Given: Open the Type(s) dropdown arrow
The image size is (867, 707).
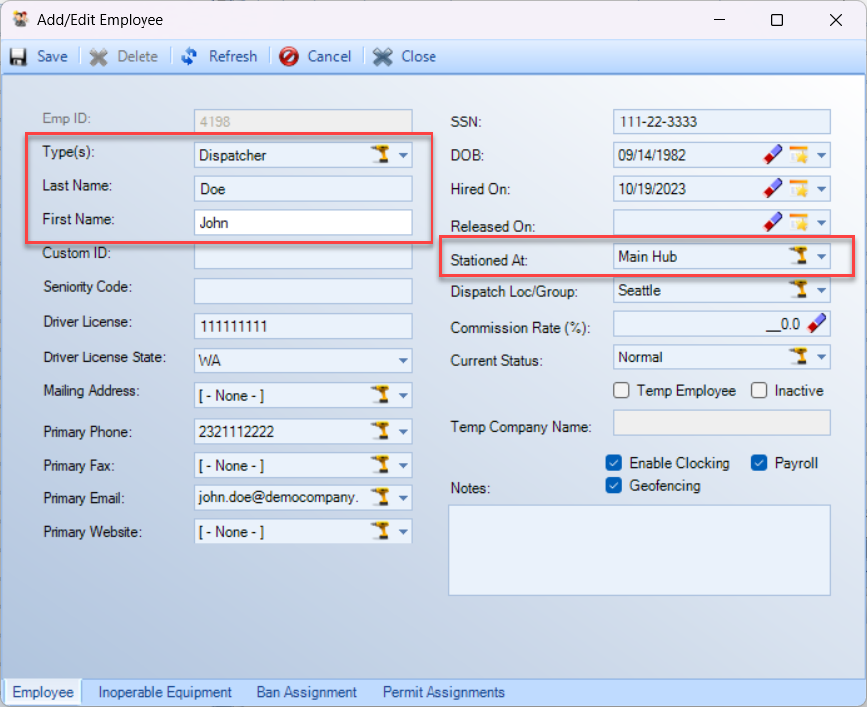Looking at the screenshot, I should (403, 155).
